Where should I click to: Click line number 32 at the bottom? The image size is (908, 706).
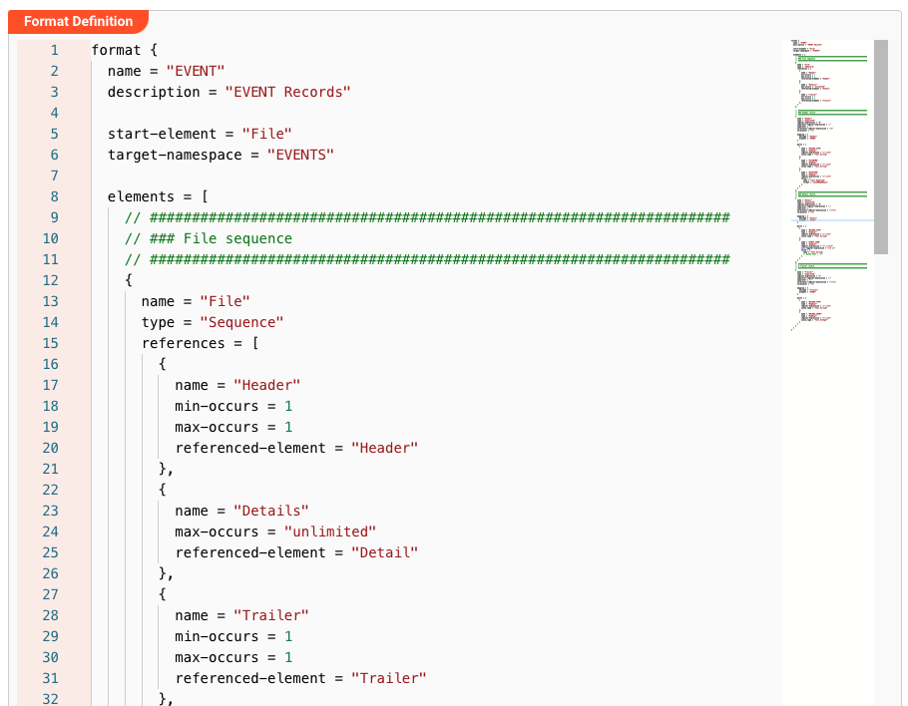(x=51, y=699)
